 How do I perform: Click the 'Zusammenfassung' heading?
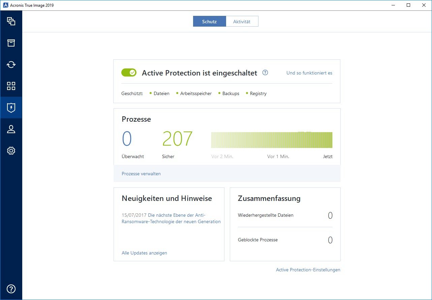click(x=269, y=199)
